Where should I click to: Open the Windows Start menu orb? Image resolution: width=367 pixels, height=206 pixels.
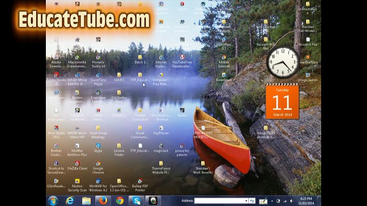pos(53,201)
